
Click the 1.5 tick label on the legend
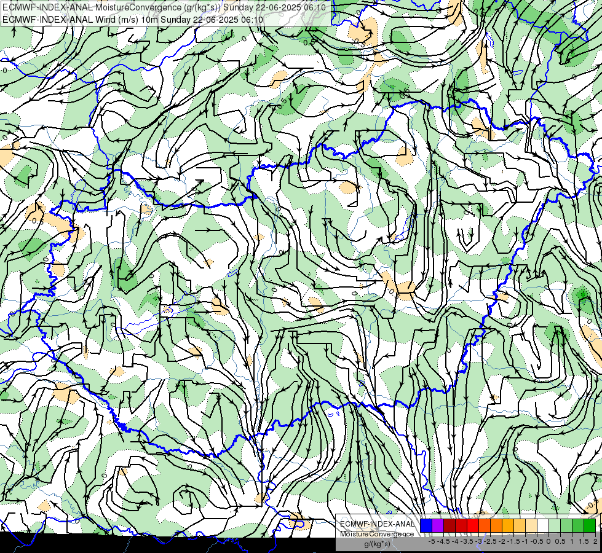(584, 541)
